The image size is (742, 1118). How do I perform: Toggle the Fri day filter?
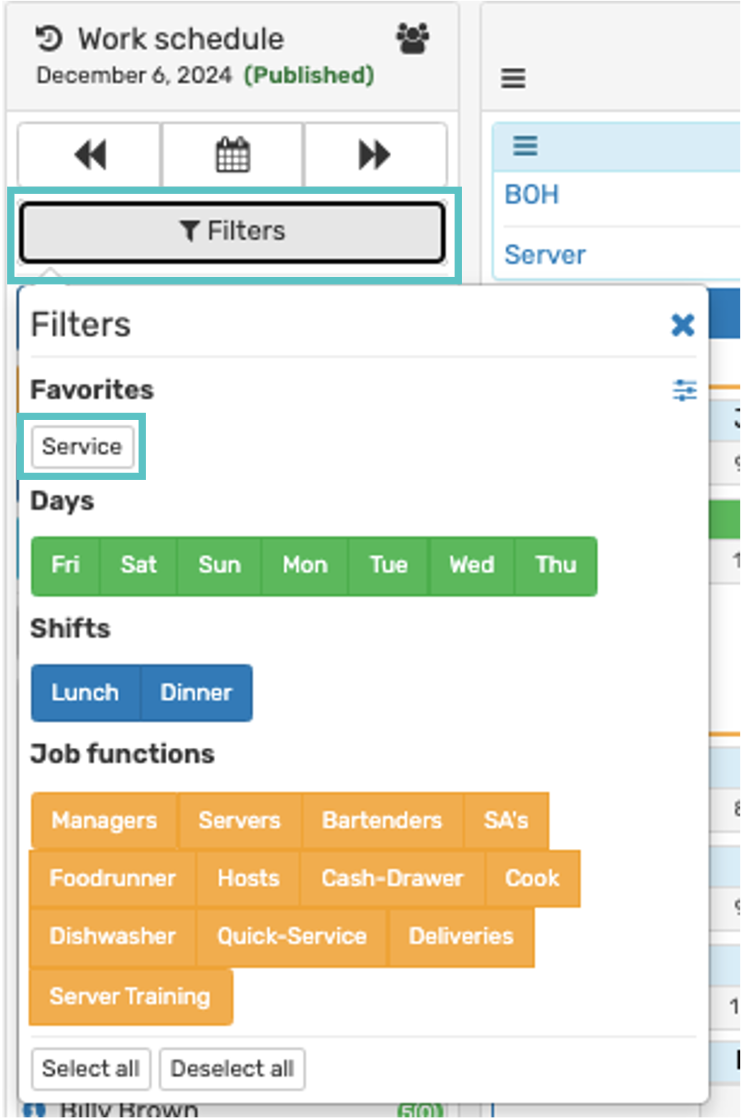pyautogui.click(x=66, y=565)
